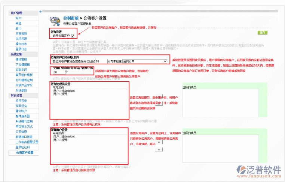Collapse the sidebar using the arrow icon

point(40,12)
